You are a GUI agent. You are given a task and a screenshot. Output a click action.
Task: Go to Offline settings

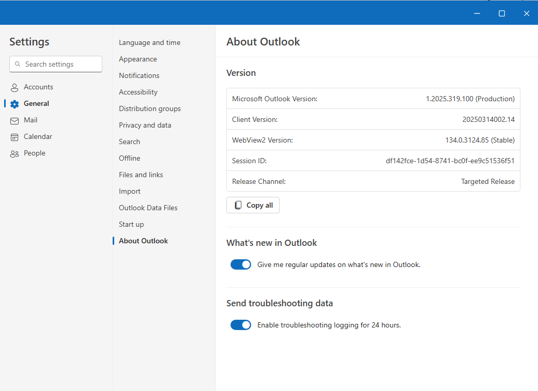[129, 158]
